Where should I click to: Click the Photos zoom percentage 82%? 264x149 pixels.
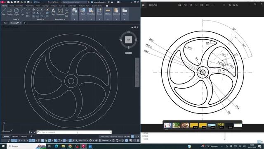pyautogui.click(x=236, y=5)
